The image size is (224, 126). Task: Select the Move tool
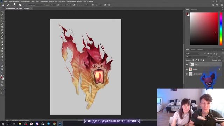pyautogui.click(x=2, y=12)
